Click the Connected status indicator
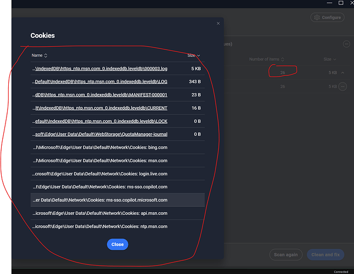Screen dimensions: 354x274 tap(341, 272)
